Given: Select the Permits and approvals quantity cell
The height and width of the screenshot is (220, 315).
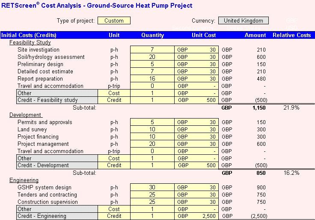Looking at the screenshot, I should pyautogui.click(x=152, y=122).
